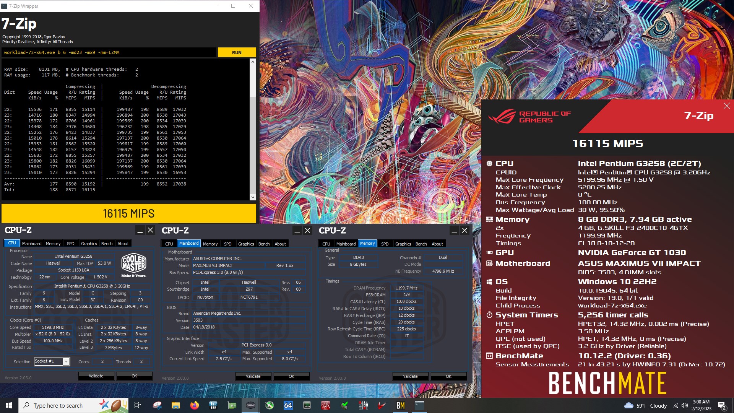This screenshot has width=734, height=413.
Task: Select Bench tab in the Memory CPU-Z window
Action: click(x=421, y=244)
